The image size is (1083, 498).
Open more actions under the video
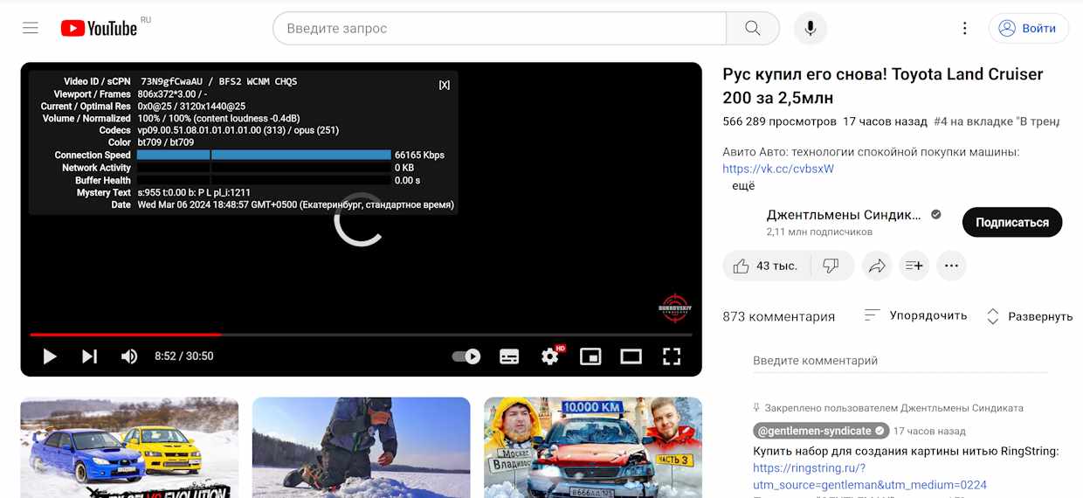(951, 266)
